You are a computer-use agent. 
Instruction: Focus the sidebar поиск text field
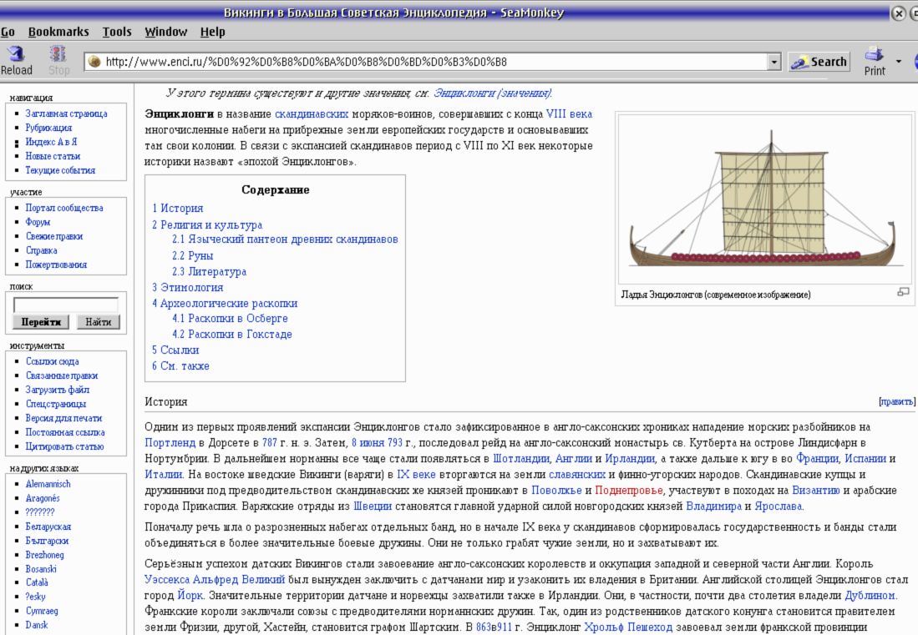click(x=66, y=305)
